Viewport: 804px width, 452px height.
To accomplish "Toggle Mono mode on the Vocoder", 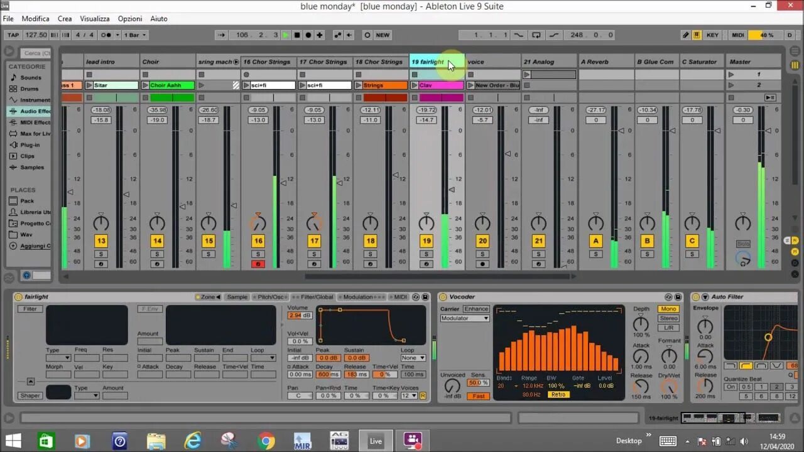I will (668, 309).
